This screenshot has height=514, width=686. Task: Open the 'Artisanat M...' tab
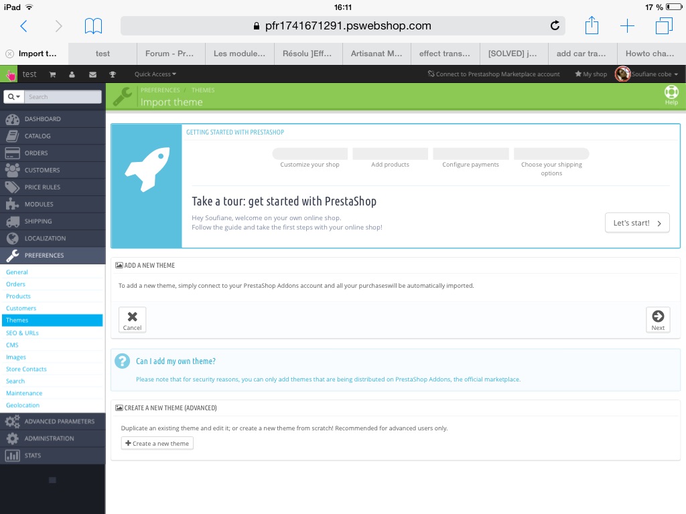[x=376, y=54]
